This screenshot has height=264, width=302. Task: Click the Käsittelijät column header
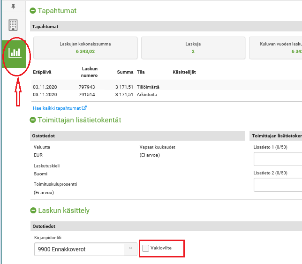click(184, 72)
